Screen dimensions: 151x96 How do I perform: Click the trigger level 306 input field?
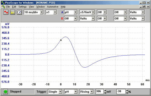100,91
